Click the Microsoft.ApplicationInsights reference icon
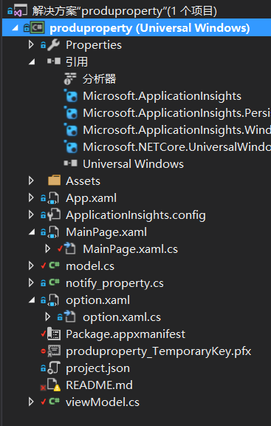Viewport: 271px width, 426px height. click(x=71, y=96)
